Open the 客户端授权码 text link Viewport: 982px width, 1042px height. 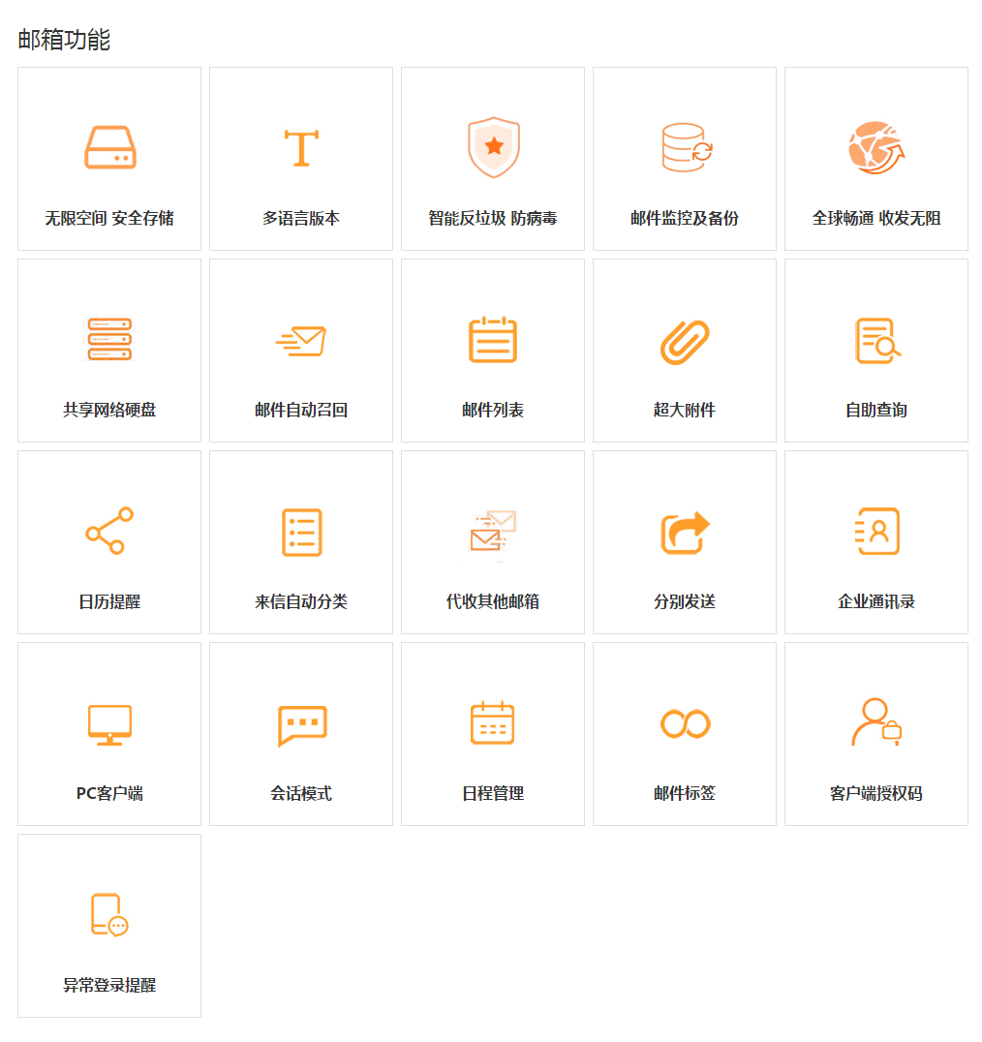coord(875,793)
